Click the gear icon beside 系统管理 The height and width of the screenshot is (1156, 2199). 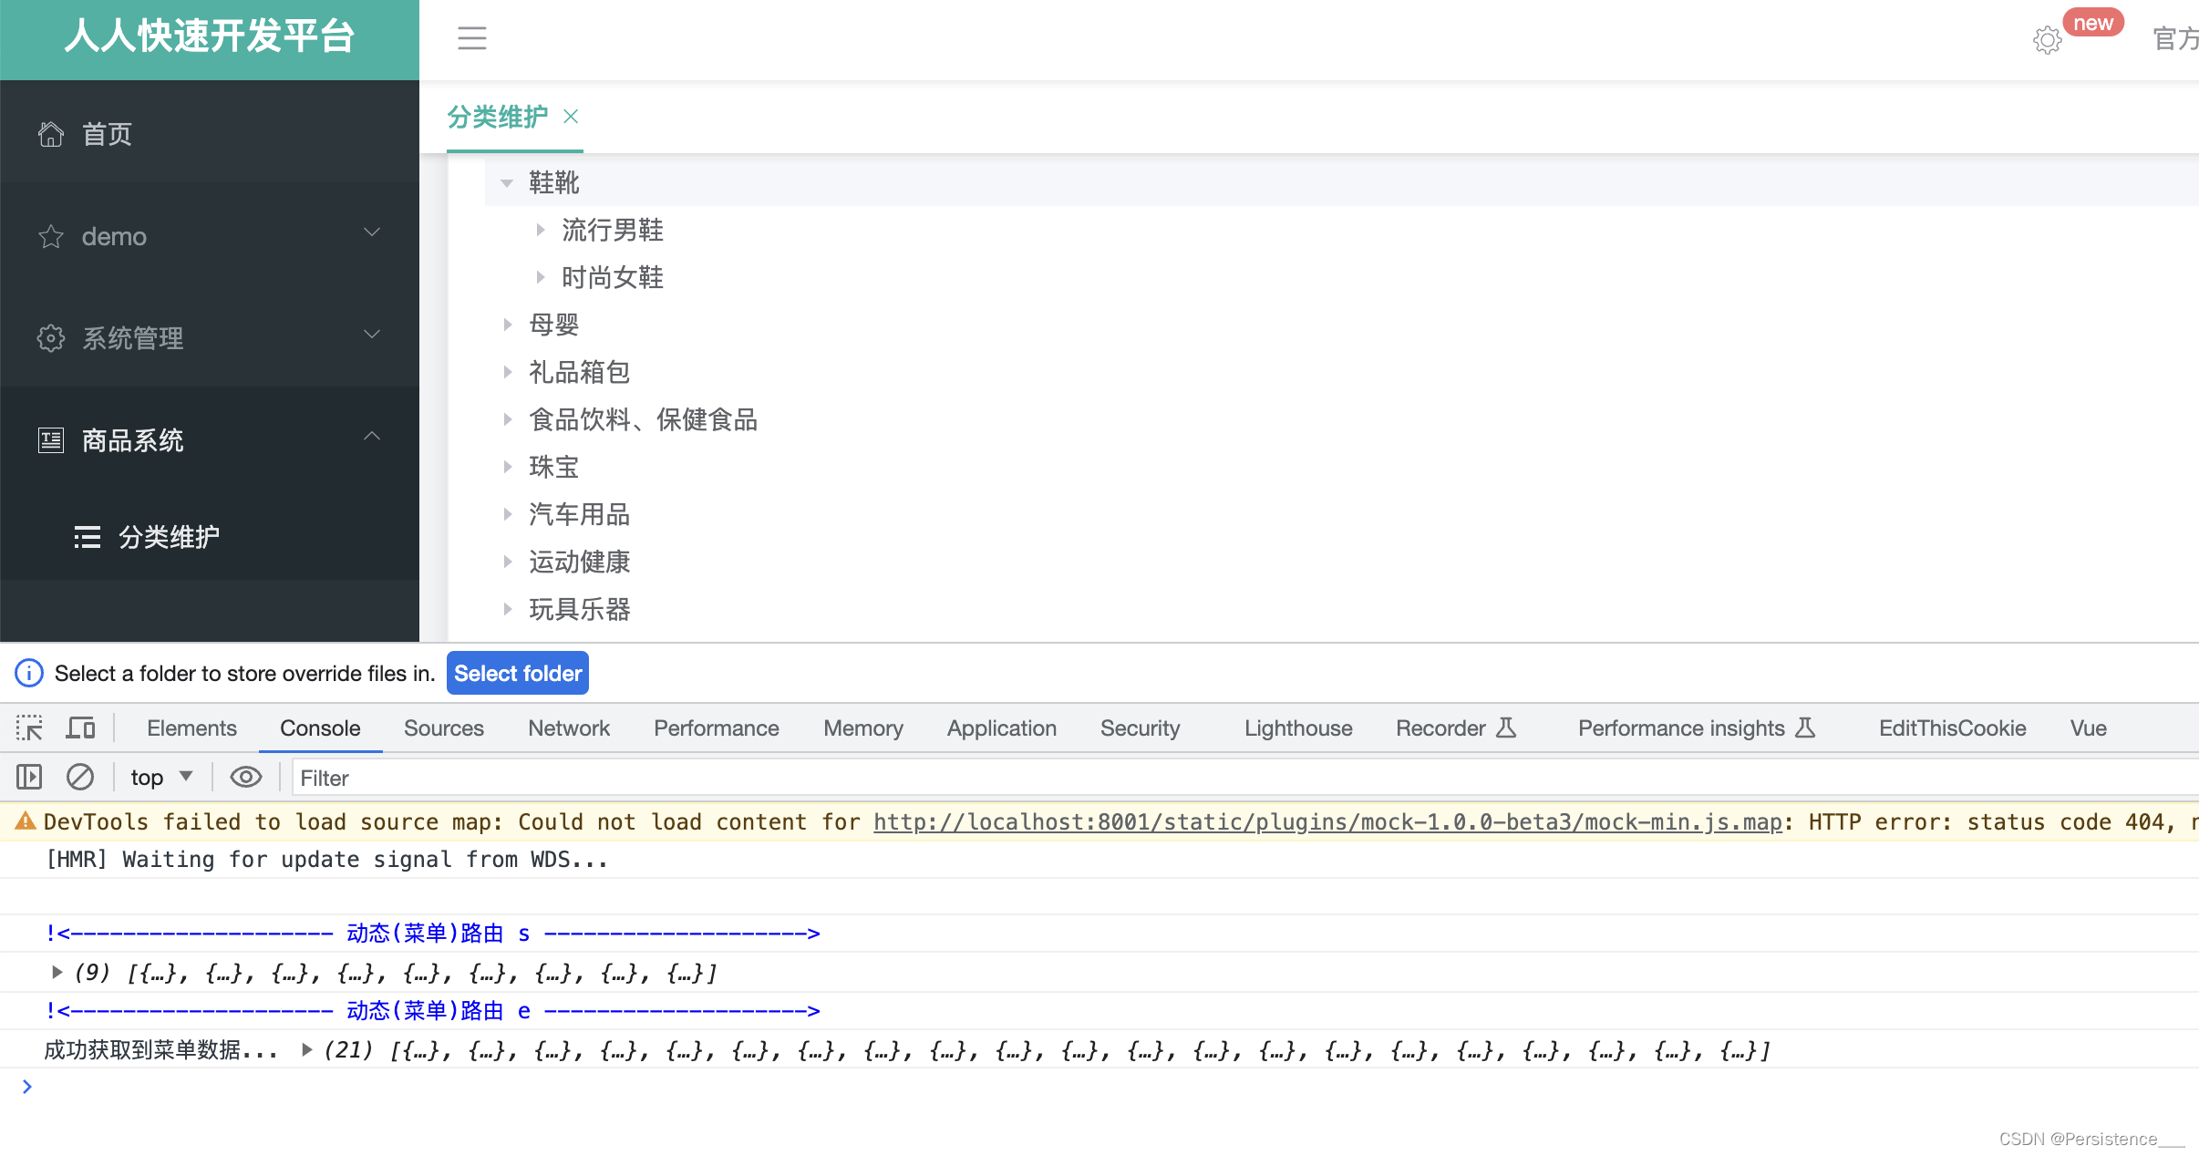(51, 338)
